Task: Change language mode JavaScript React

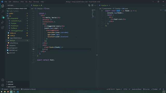Action: (137, 89)
